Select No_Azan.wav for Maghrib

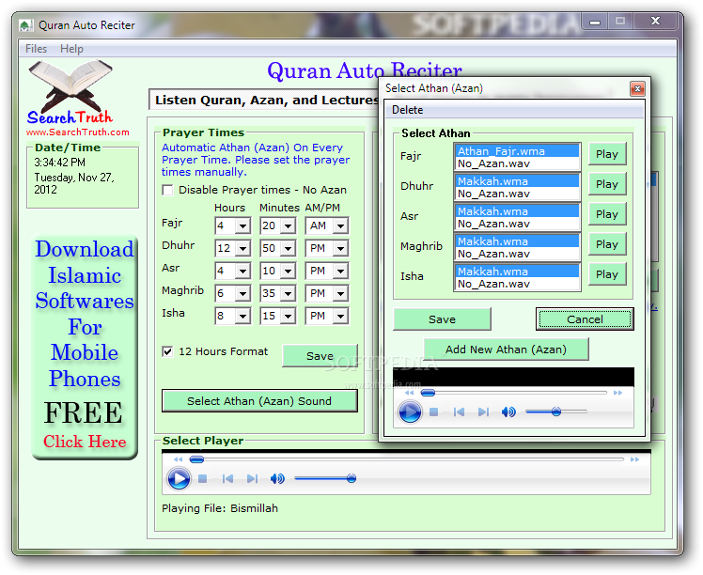[518, 254]
